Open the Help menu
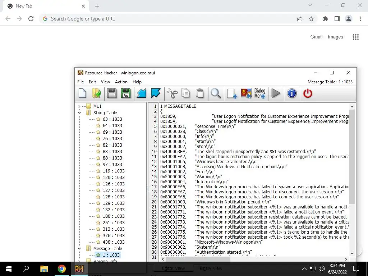This screenshot has height=276, width=368. pyautogui.click(x=137, y=82)
